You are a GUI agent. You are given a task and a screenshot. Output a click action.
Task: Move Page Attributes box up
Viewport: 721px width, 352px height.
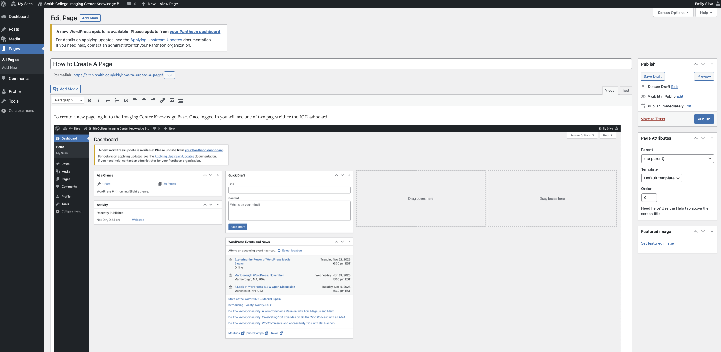pos(695,138)
